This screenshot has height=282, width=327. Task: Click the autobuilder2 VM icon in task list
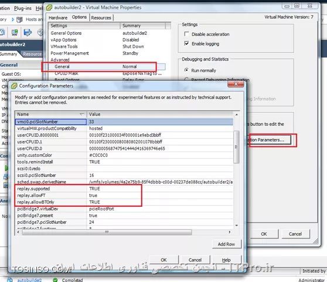pos(9,280)
